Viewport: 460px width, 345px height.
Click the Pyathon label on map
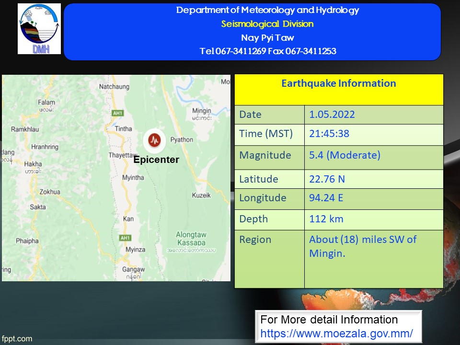(x=182, y=139)
